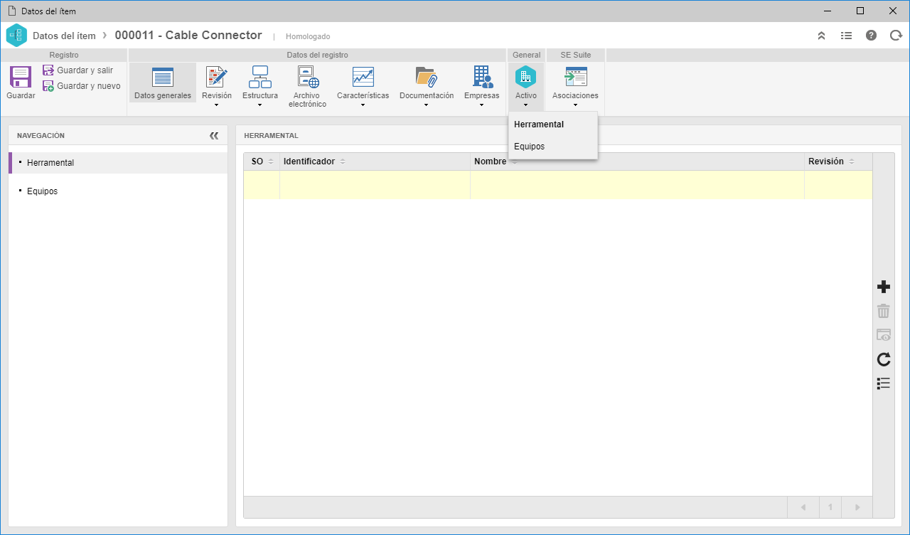Expand the Estructura dropdown arrow
Viewport: 910px width, 535px height.
tap(260, 105)
